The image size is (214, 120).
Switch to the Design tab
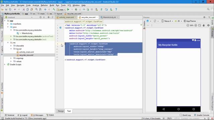click(x=61, y=111)
